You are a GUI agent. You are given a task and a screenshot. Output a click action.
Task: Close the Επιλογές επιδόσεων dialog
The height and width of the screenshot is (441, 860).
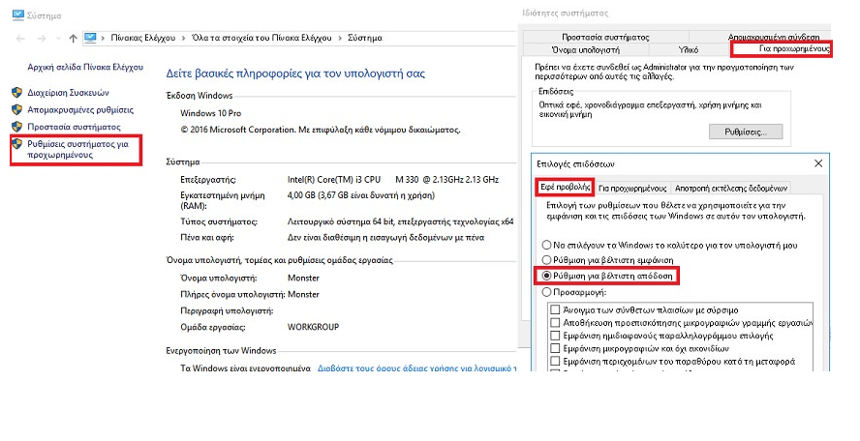818,163
